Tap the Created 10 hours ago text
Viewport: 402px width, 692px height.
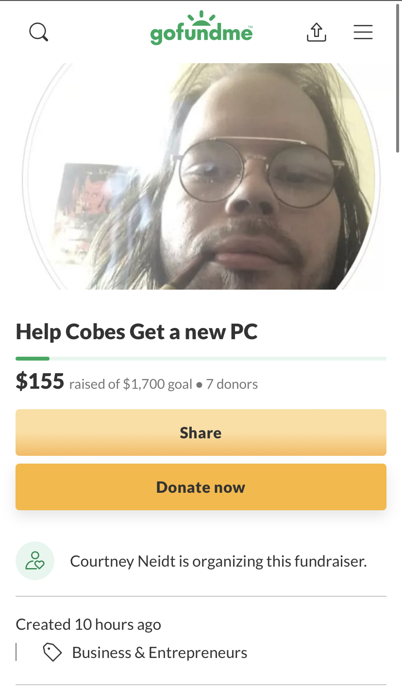(x=88, y=624)
